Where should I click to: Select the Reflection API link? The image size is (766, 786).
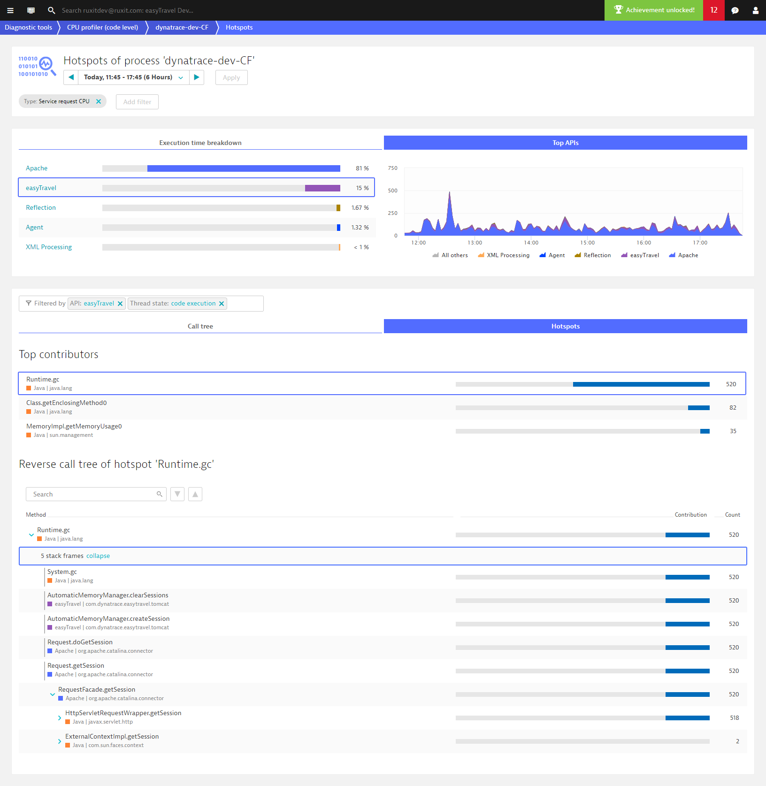(x=41, y=208)
